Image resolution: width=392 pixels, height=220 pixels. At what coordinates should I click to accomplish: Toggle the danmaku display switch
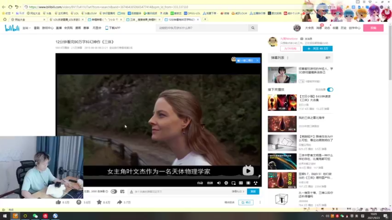[114, 192]
